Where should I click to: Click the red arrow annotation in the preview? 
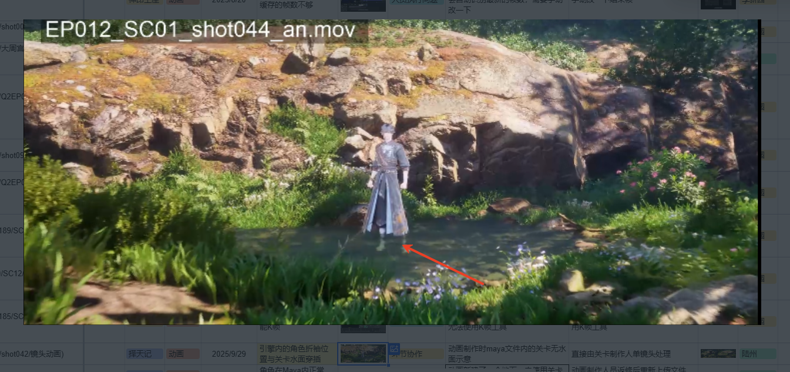pos(443,266)
